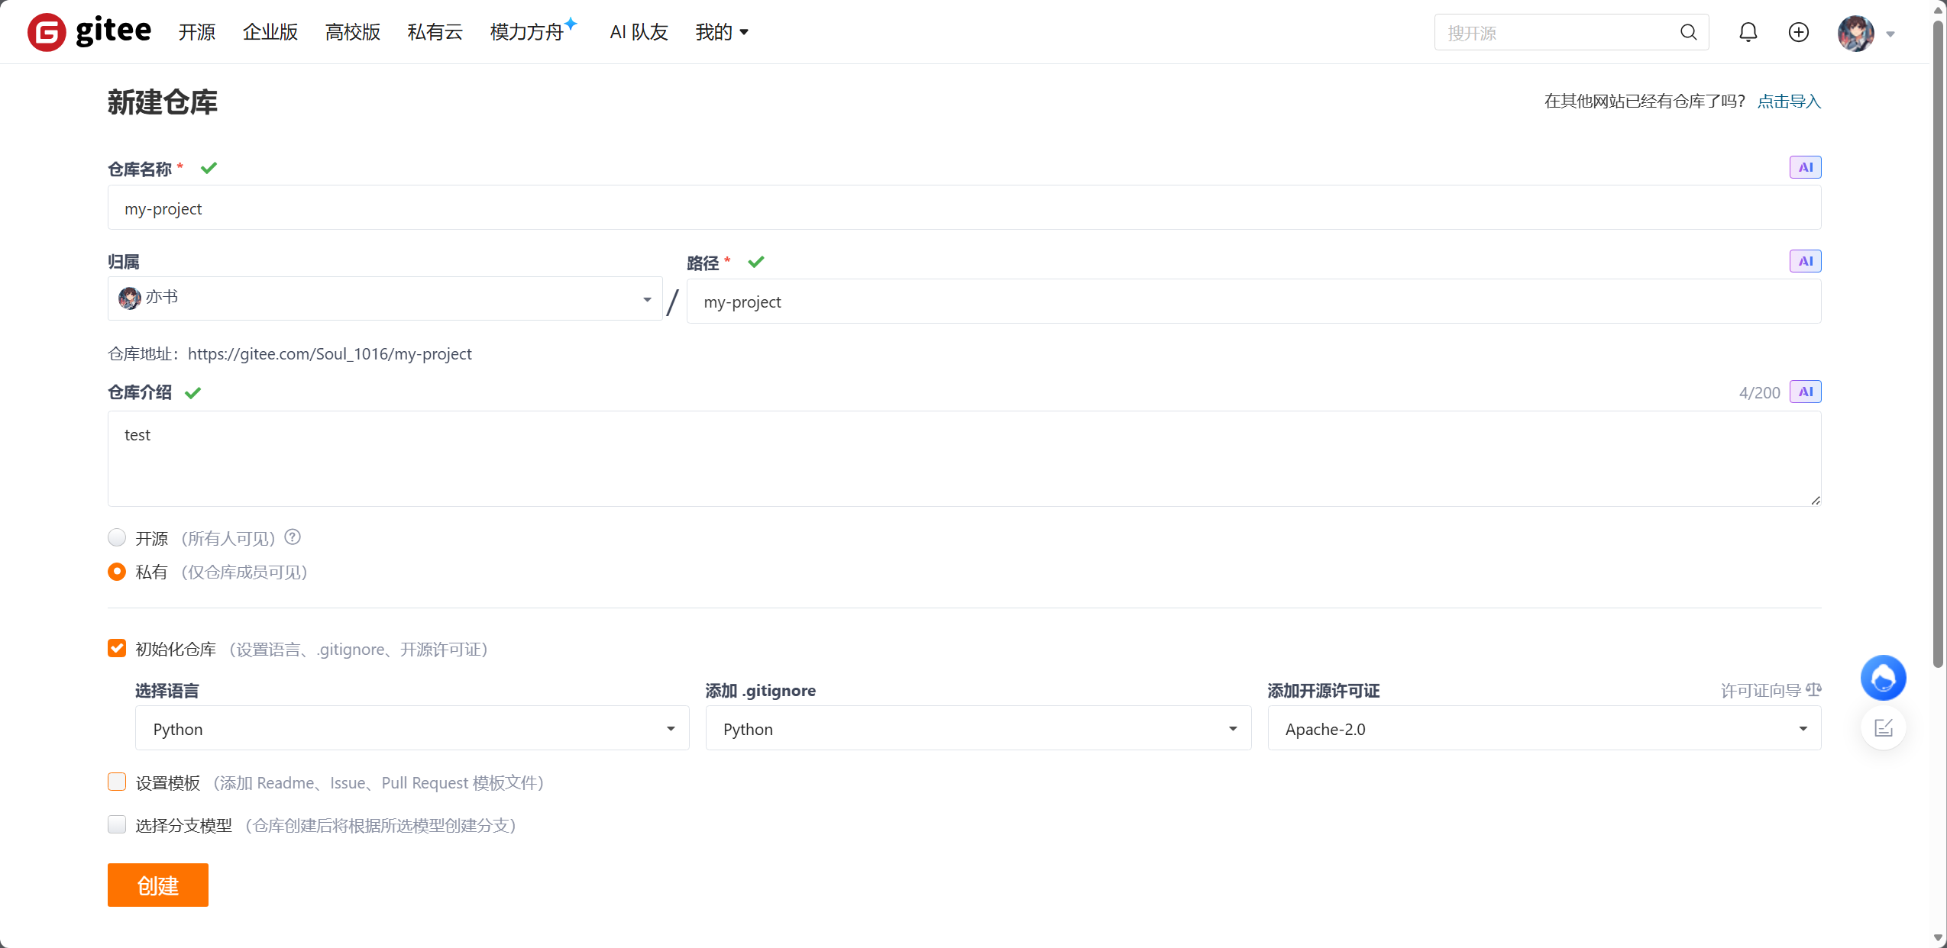Click the Gitee logo

(x=88, y=31)
